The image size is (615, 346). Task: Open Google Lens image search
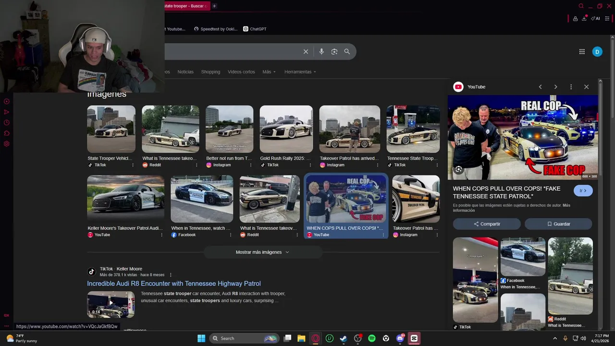pos(334,52)
